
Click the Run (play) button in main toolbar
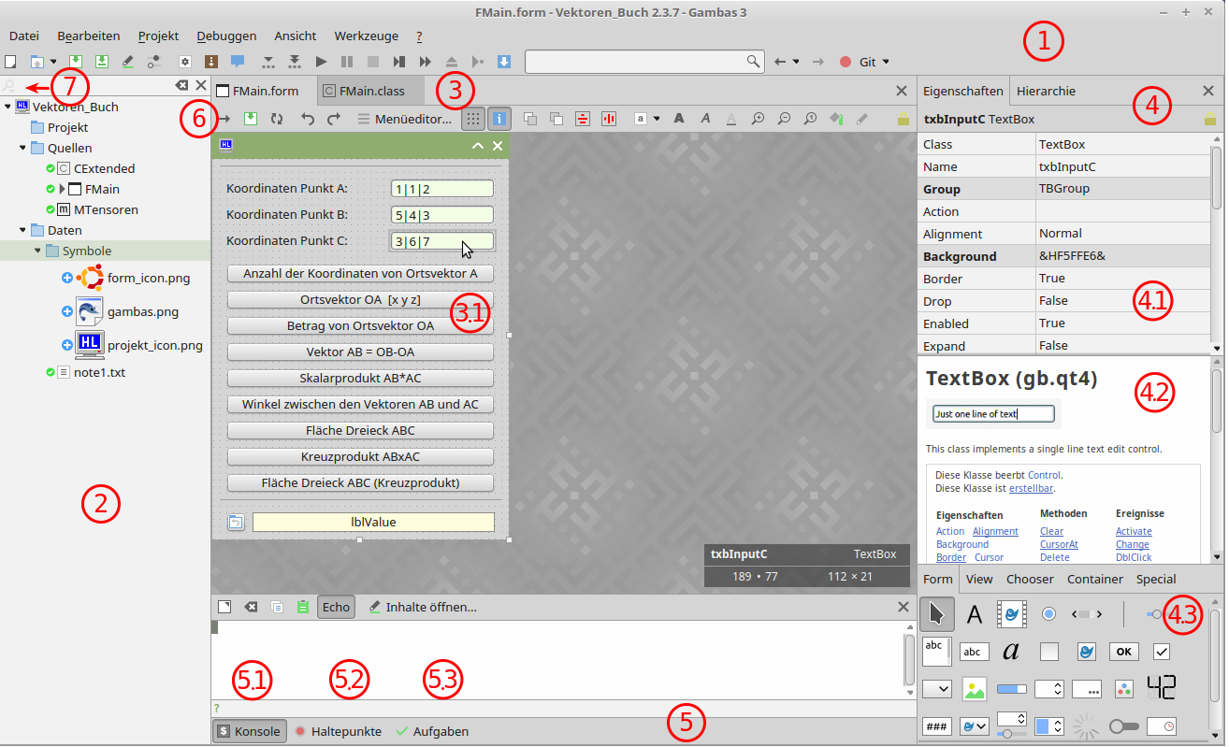click(321, 62)
